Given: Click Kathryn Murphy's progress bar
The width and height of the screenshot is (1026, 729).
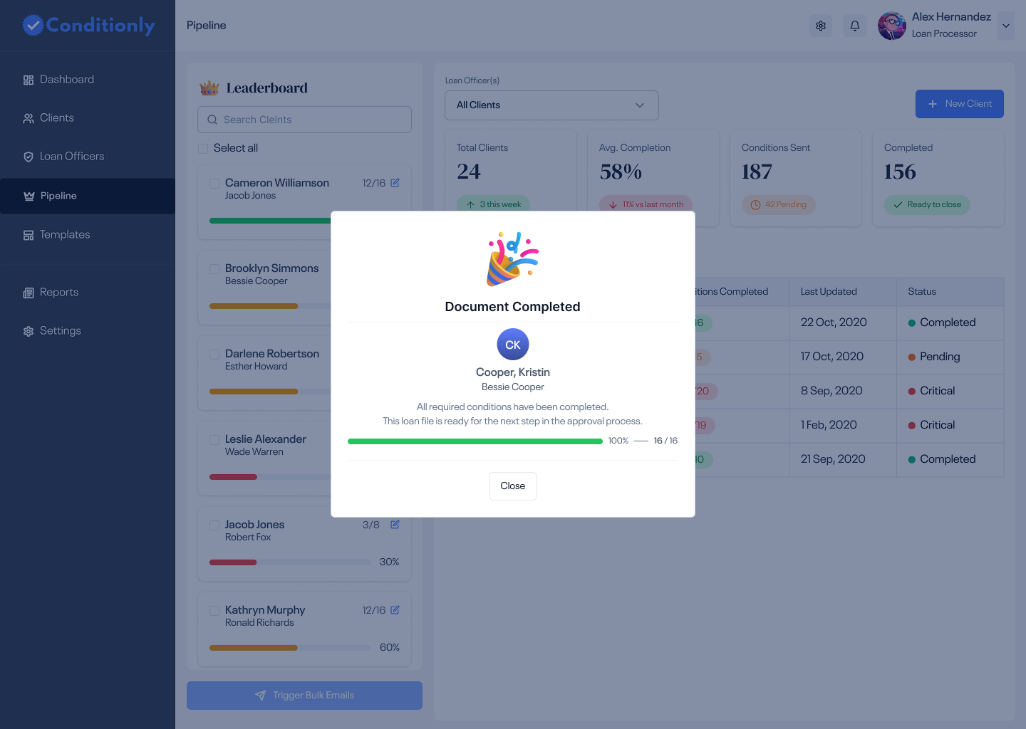Looking at the screenshot, I should coord(289,648).
